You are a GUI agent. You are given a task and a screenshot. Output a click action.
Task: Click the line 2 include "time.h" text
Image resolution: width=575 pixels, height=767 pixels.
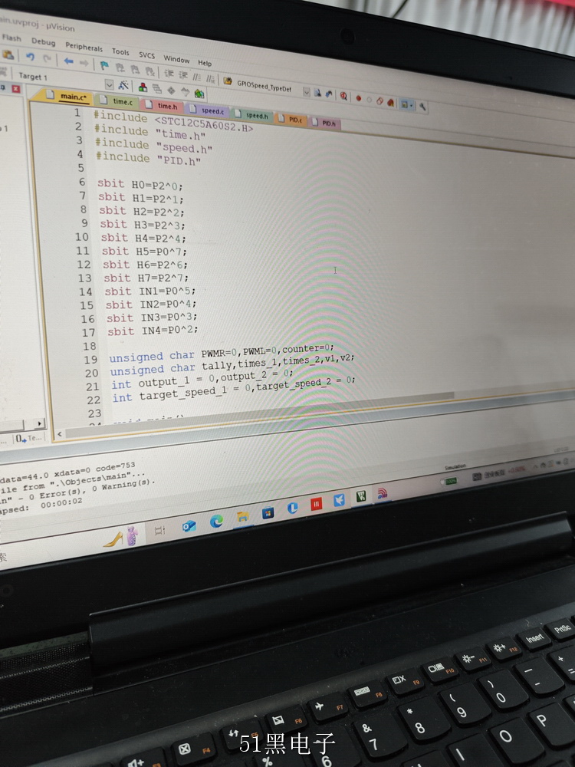click(149, 132)
